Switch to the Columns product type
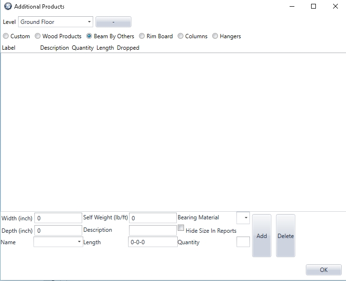The width and height of the screenshot is (346, 281). pyautogui.click(x=181, y=36)
